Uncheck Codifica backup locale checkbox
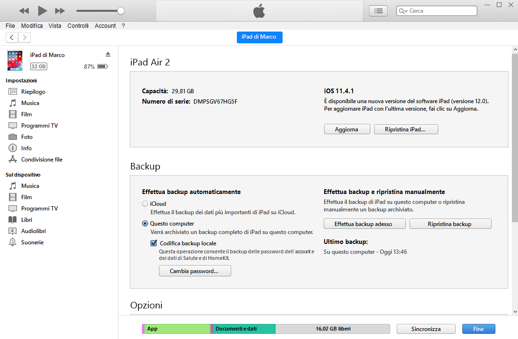The image size is (518, 339). click(x=153, y=243)
